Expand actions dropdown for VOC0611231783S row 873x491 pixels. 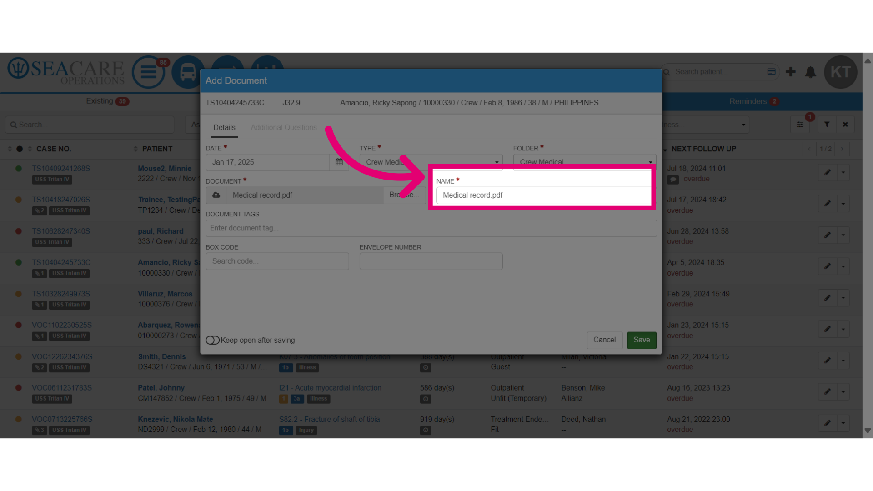coord(843,391)
